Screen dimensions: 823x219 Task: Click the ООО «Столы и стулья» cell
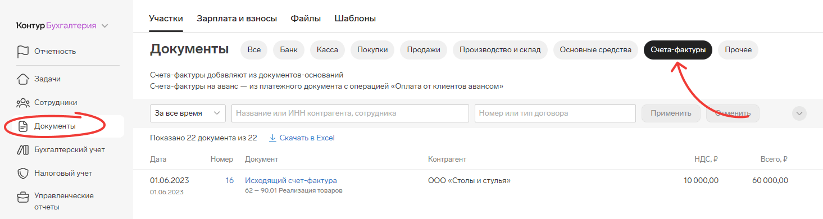tap(469, 181)
